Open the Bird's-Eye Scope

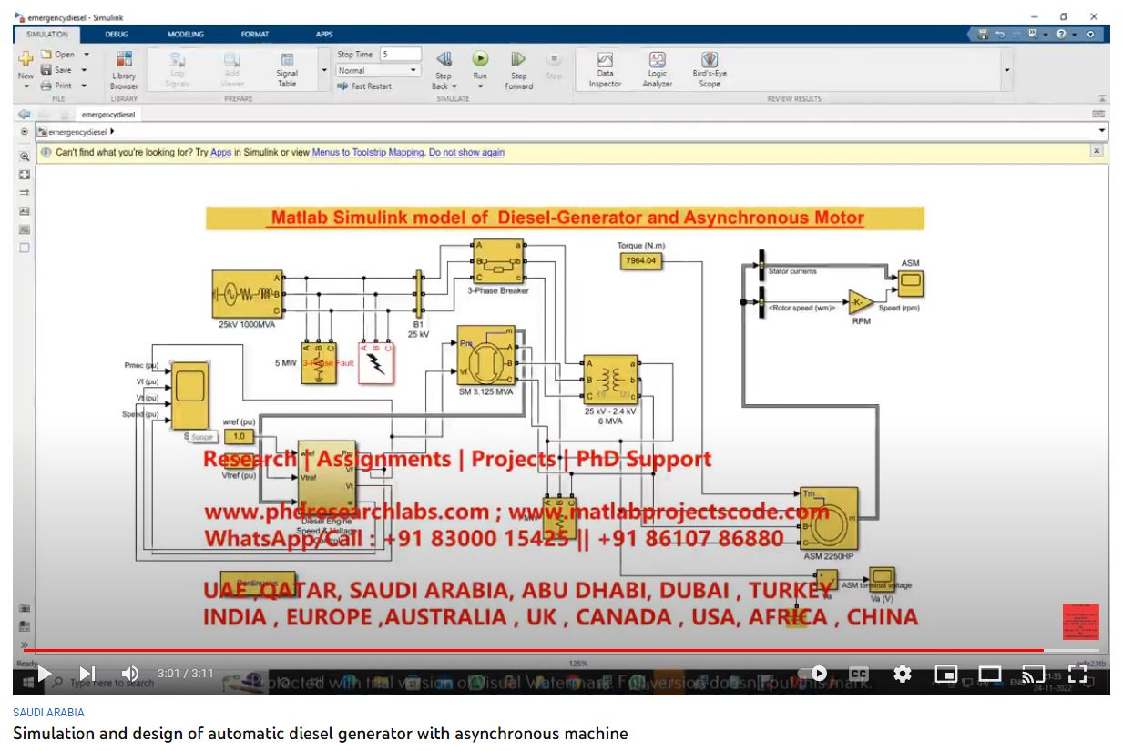[710, 69]
